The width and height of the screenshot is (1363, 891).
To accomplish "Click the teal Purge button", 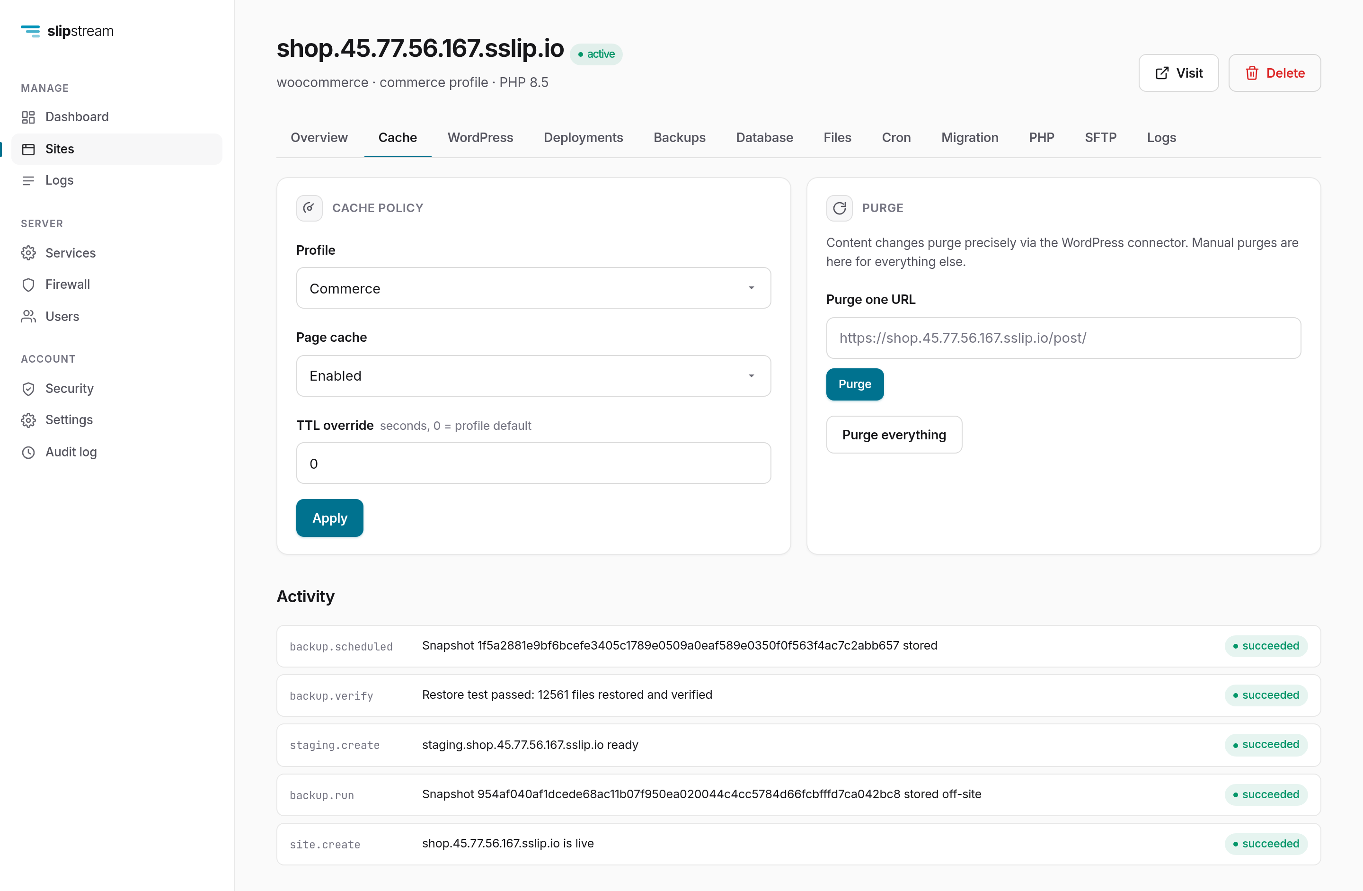I will [854, 384].
